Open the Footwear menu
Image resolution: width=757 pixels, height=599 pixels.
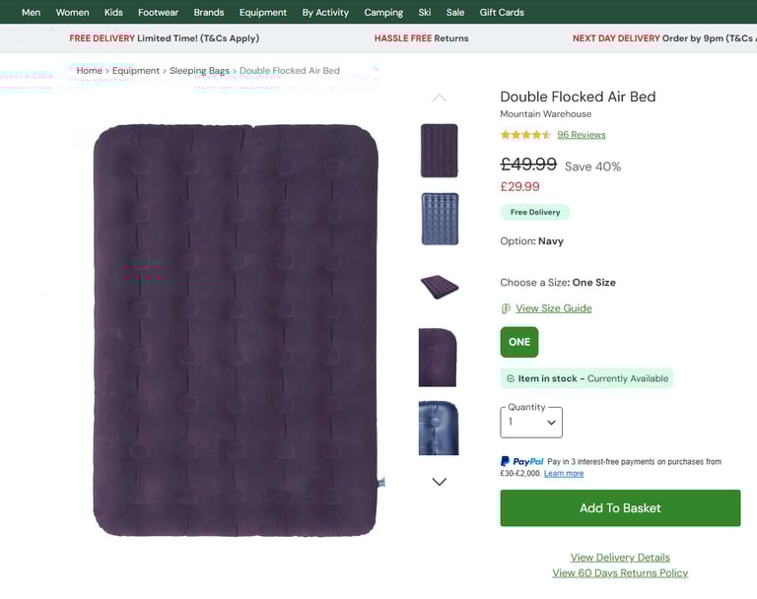pyautogui.click(x=158, y=13)
